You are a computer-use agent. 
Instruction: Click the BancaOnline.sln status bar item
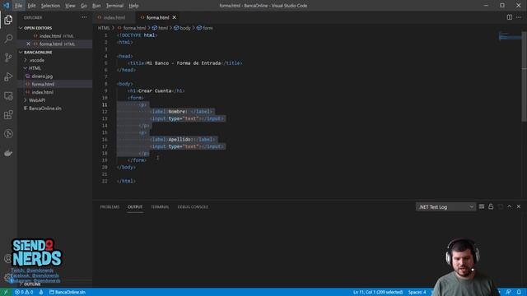68,292
